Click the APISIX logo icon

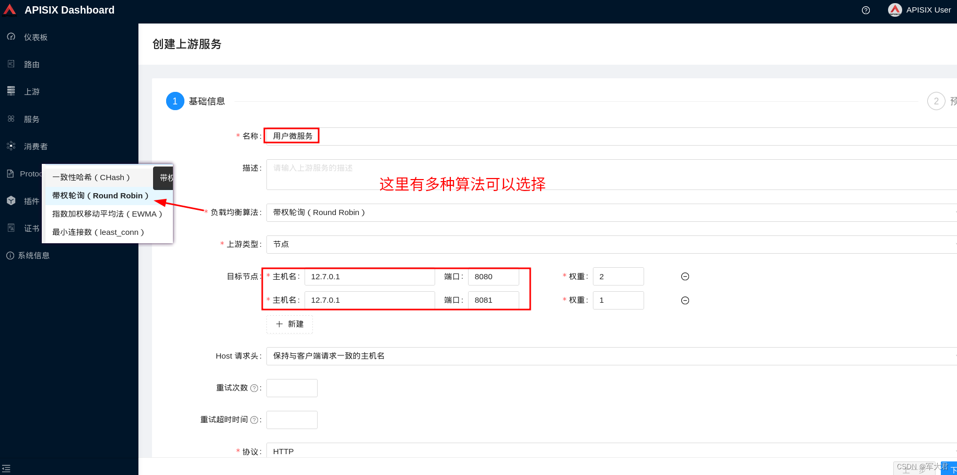pos(9,10)
